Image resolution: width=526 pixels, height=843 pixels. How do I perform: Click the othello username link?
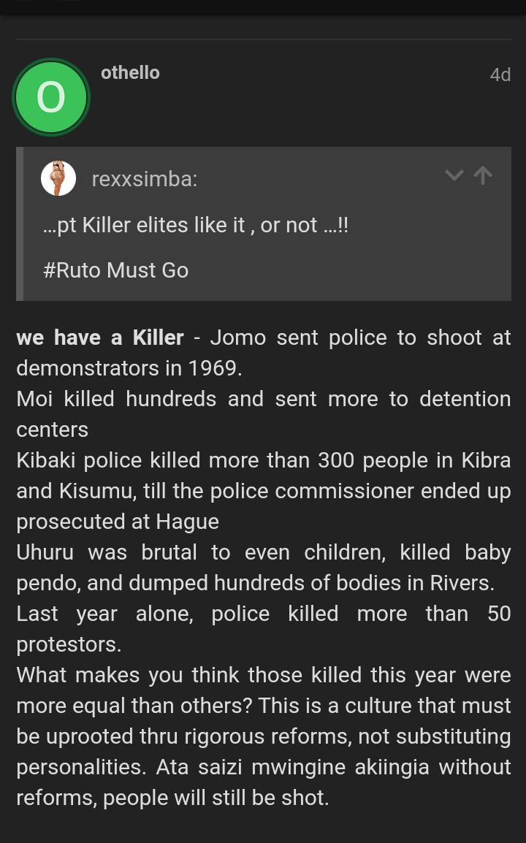pyautogui.click(x=130, y=72)
